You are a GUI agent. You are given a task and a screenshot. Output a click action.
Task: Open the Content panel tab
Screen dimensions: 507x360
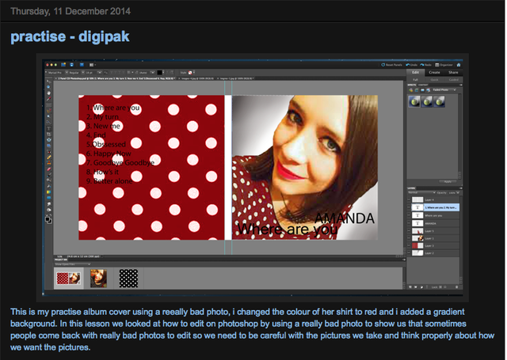(423, 85)
